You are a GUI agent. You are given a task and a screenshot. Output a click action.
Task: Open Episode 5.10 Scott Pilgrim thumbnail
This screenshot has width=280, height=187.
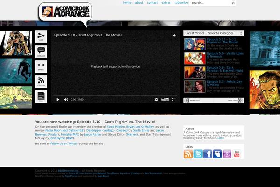(x=195, y=44)
